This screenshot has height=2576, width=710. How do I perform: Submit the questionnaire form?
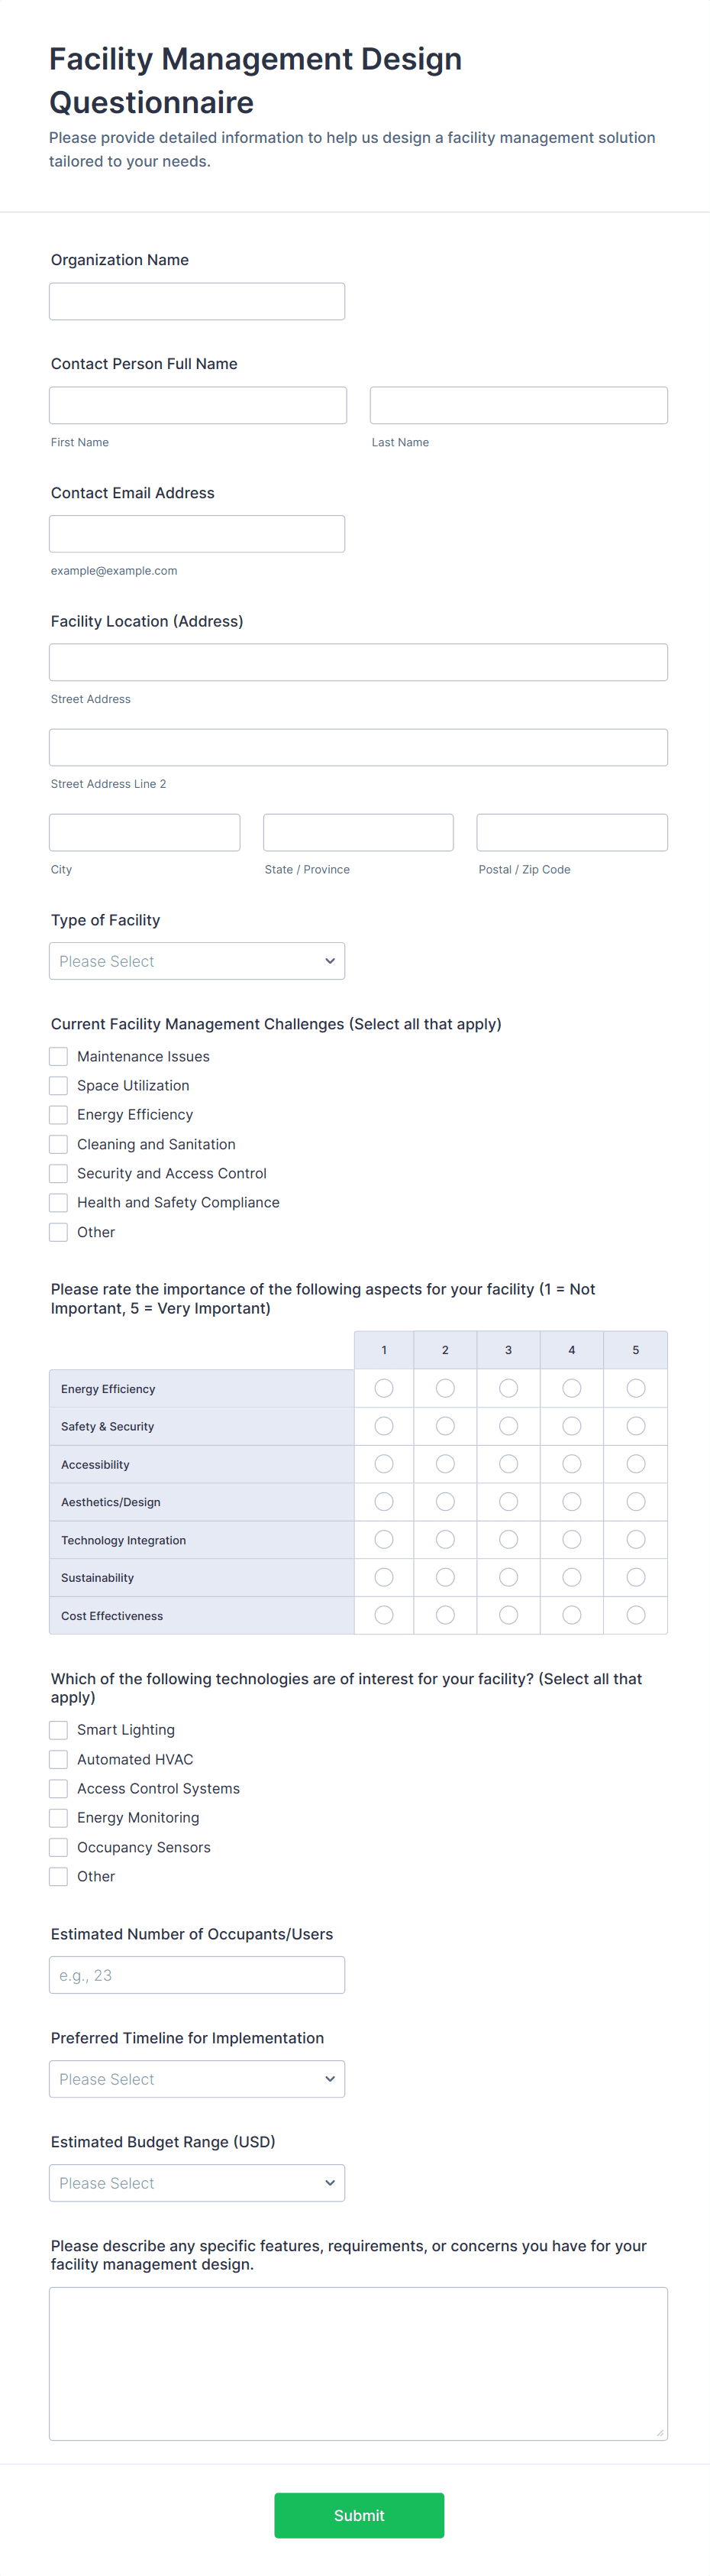pyautogui.click(x=359, y=2515)
